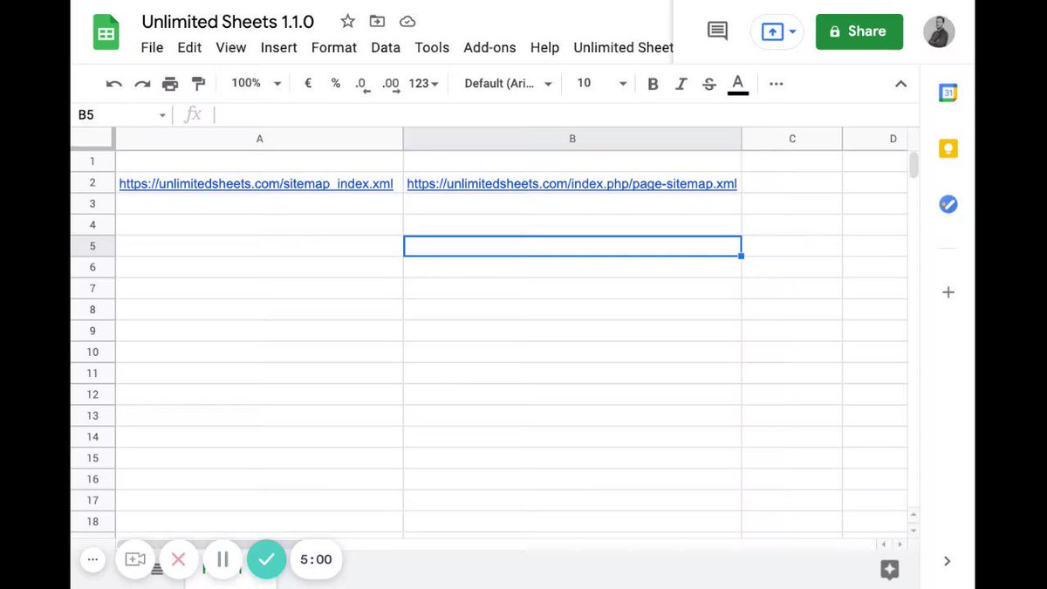Open the Edit menu

[189, 48]
